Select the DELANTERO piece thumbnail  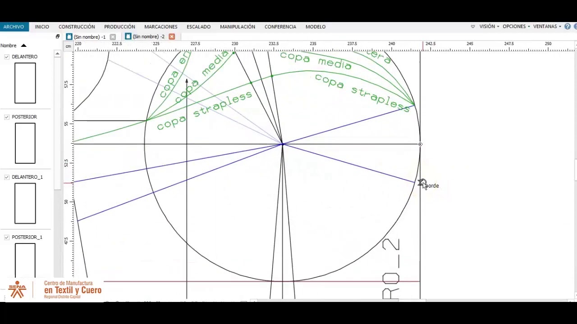pyautogui.click(x=25, y=83)
